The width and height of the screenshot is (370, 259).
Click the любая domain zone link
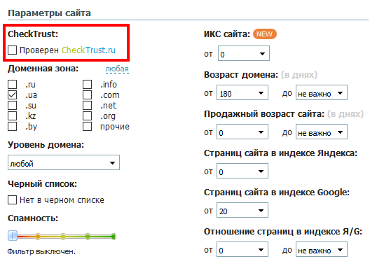(x=117, y=69)
